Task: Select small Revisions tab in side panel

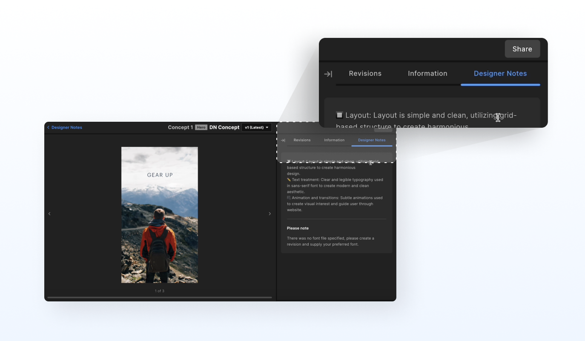Action: pyautogui.click(x=302, y=140)
